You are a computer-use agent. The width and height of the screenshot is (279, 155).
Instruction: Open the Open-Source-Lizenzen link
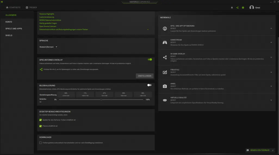48,26
